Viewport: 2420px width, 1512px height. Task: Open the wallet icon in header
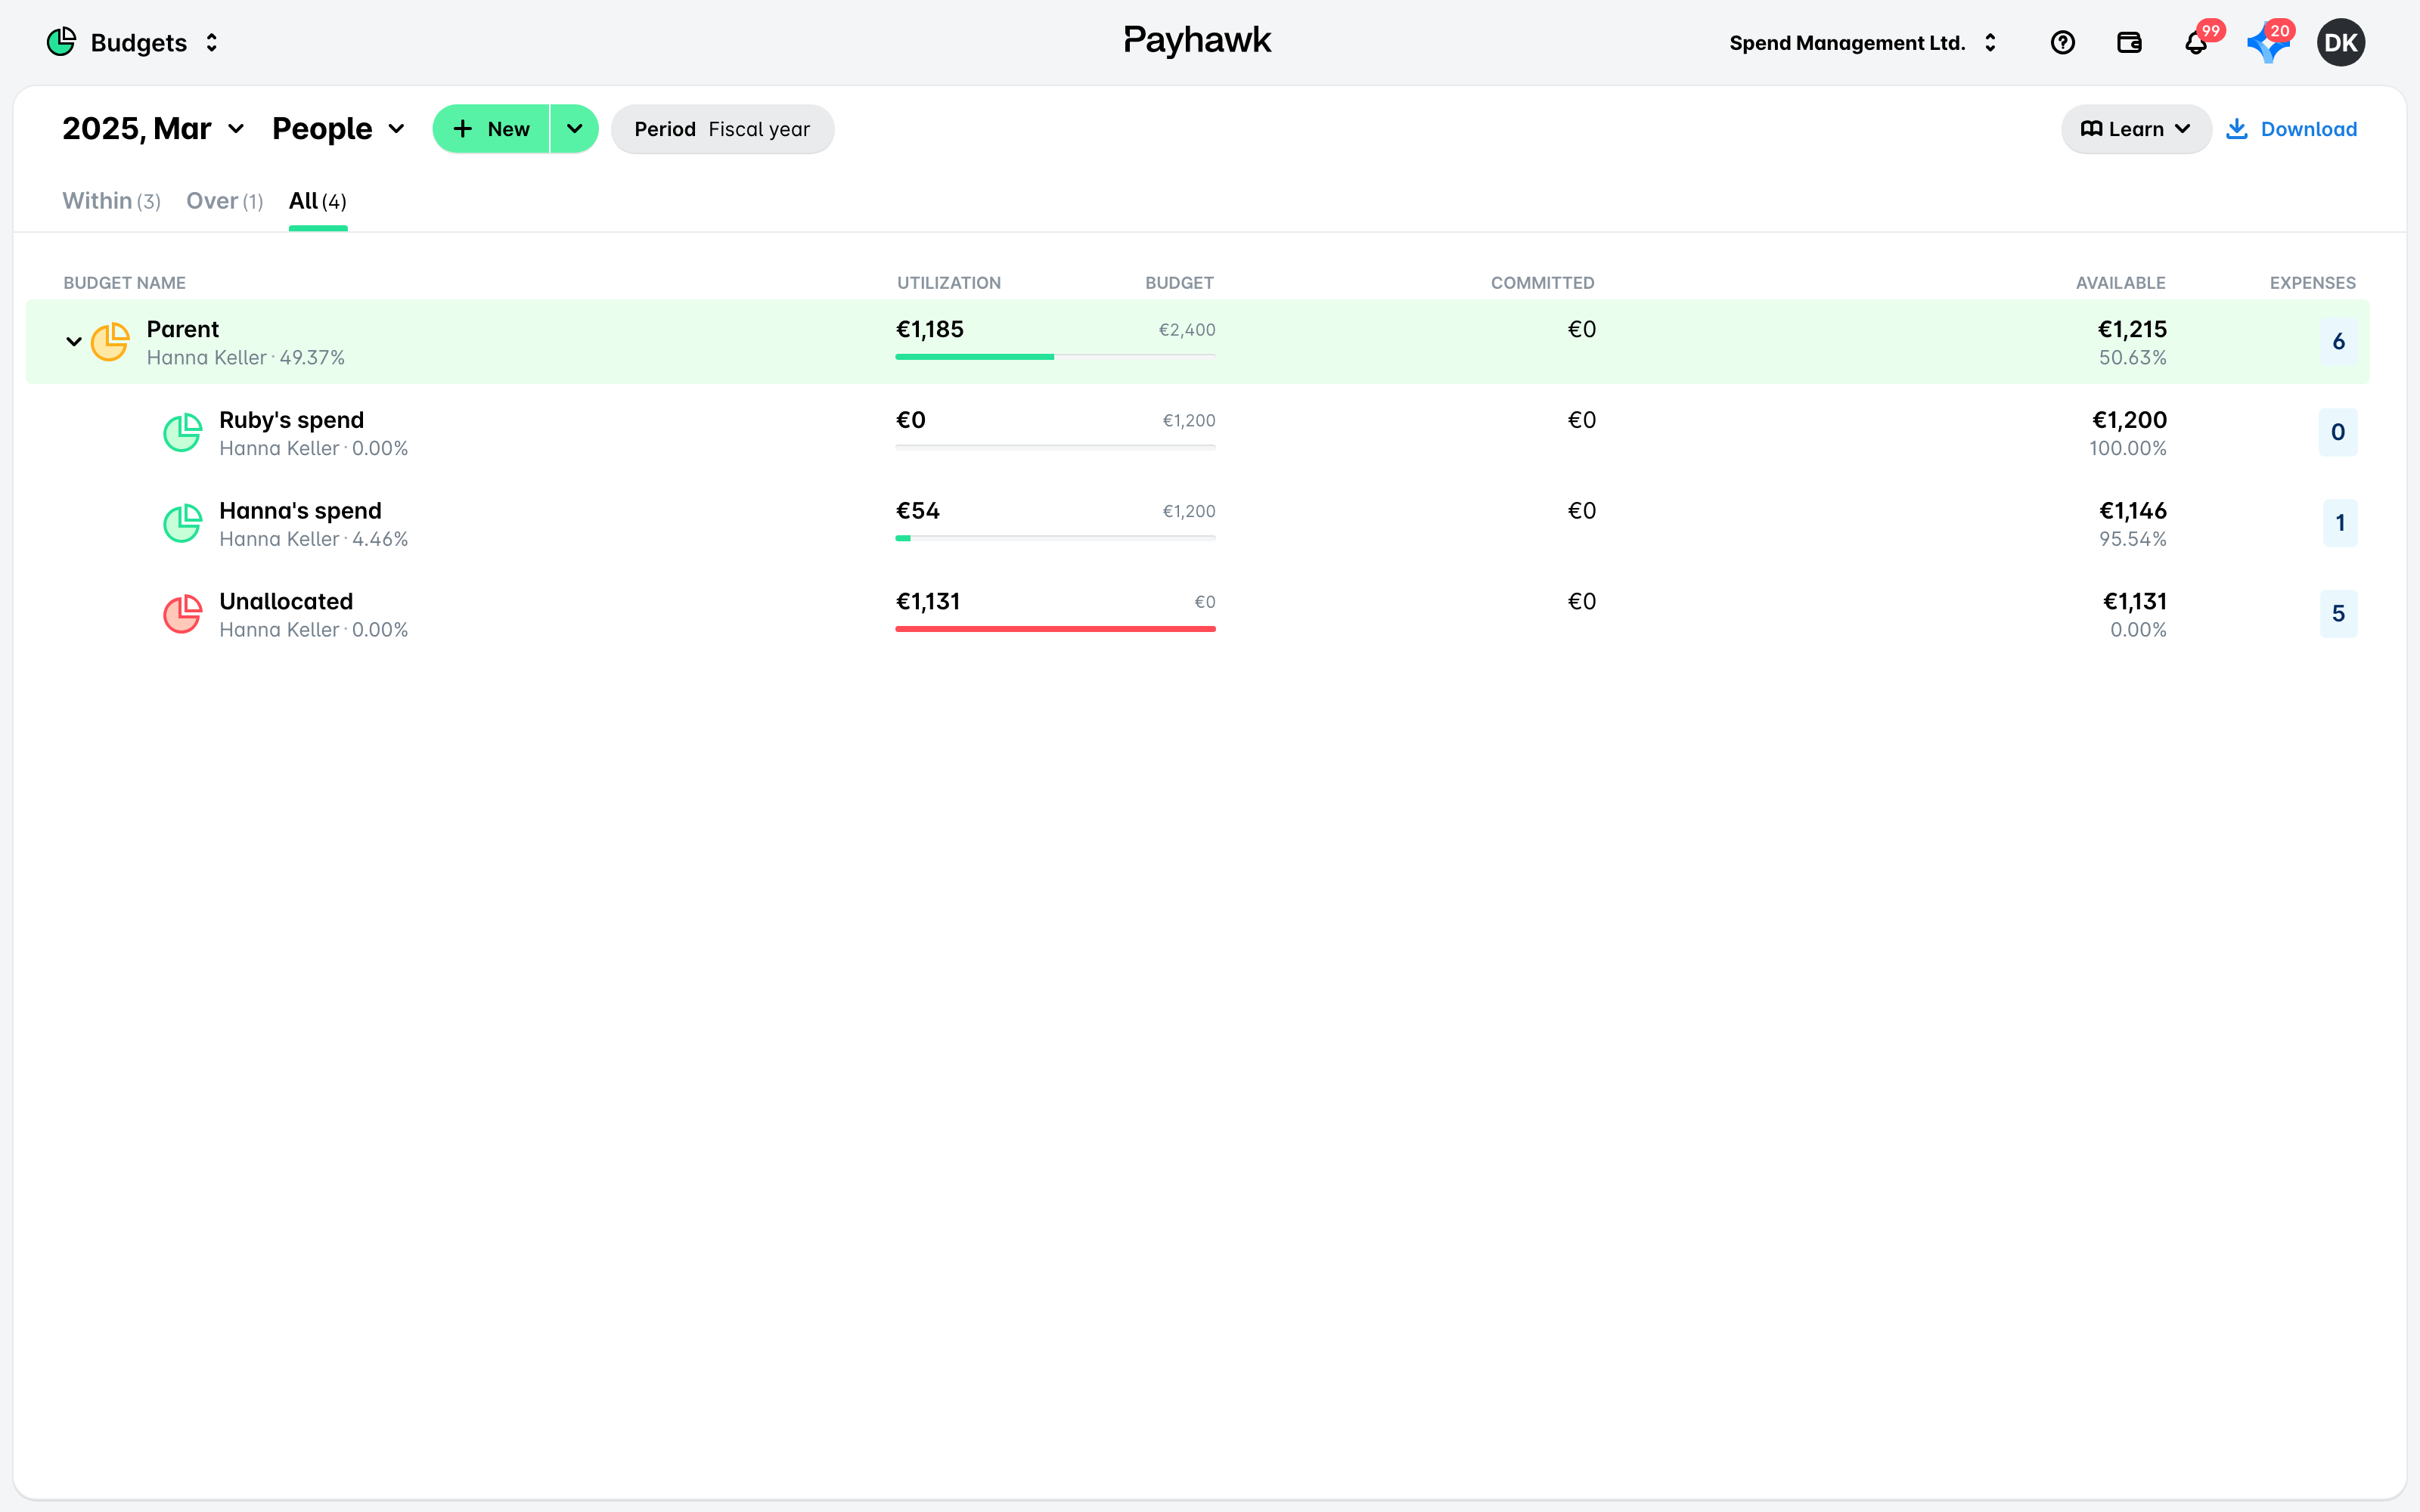pos(2129,42)
